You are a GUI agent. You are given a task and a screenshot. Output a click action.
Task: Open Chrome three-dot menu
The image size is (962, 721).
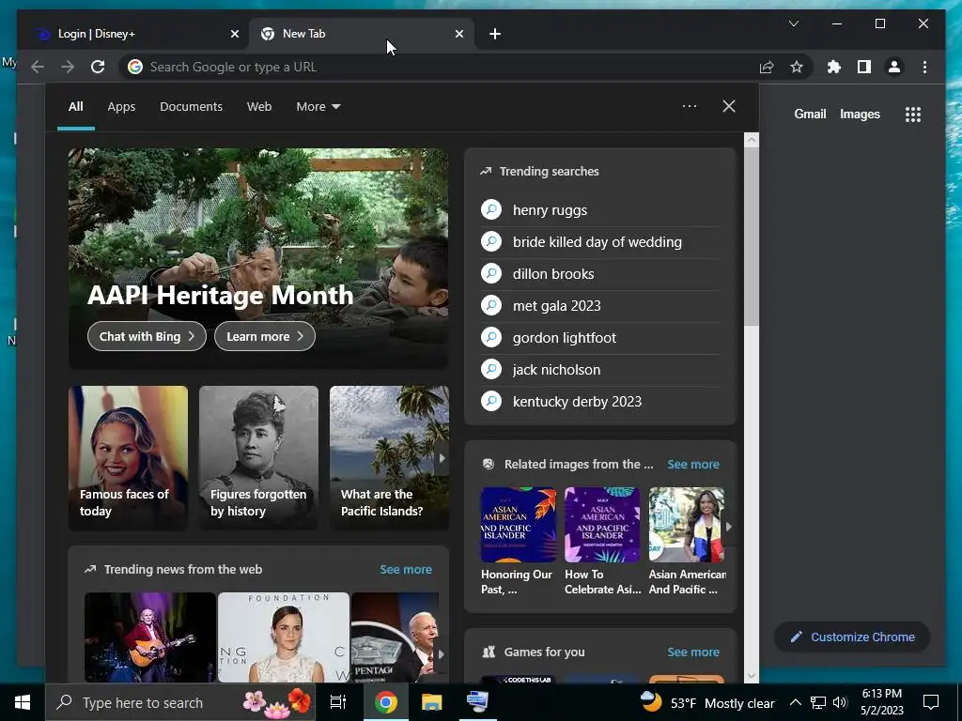[924, 67]
